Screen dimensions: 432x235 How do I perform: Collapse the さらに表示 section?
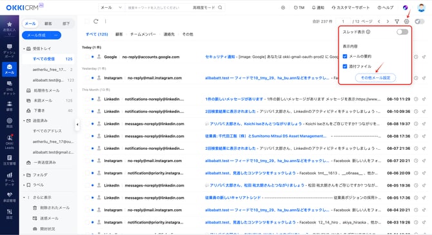click(x=24, y=198)
